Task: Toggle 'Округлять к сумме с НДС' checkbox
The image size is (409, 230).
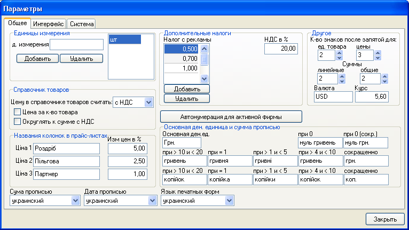Action: point(18,122)
